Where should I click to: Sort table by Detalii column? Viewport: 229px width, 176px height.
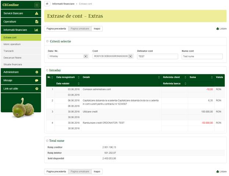tap(159, 77)
